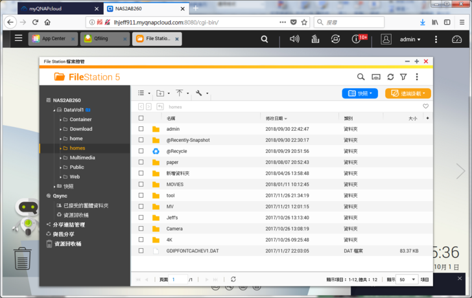Open the remote media streaming icon
This screenshot has width=472, height=298.
375,77
